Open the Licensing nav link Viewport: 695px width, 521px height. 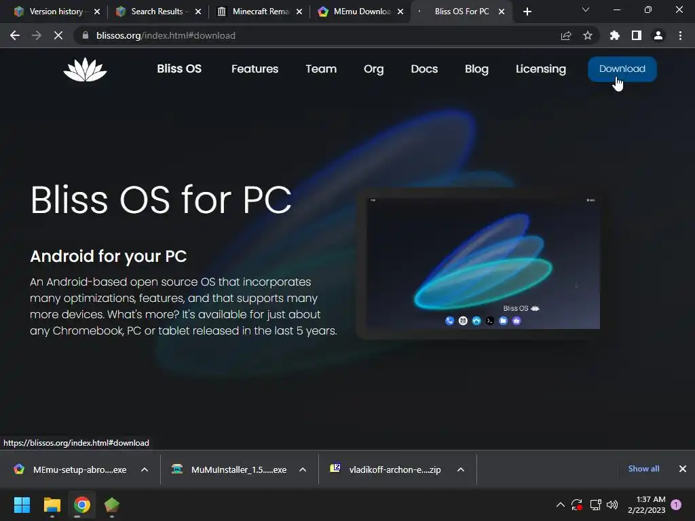[541, 69]
